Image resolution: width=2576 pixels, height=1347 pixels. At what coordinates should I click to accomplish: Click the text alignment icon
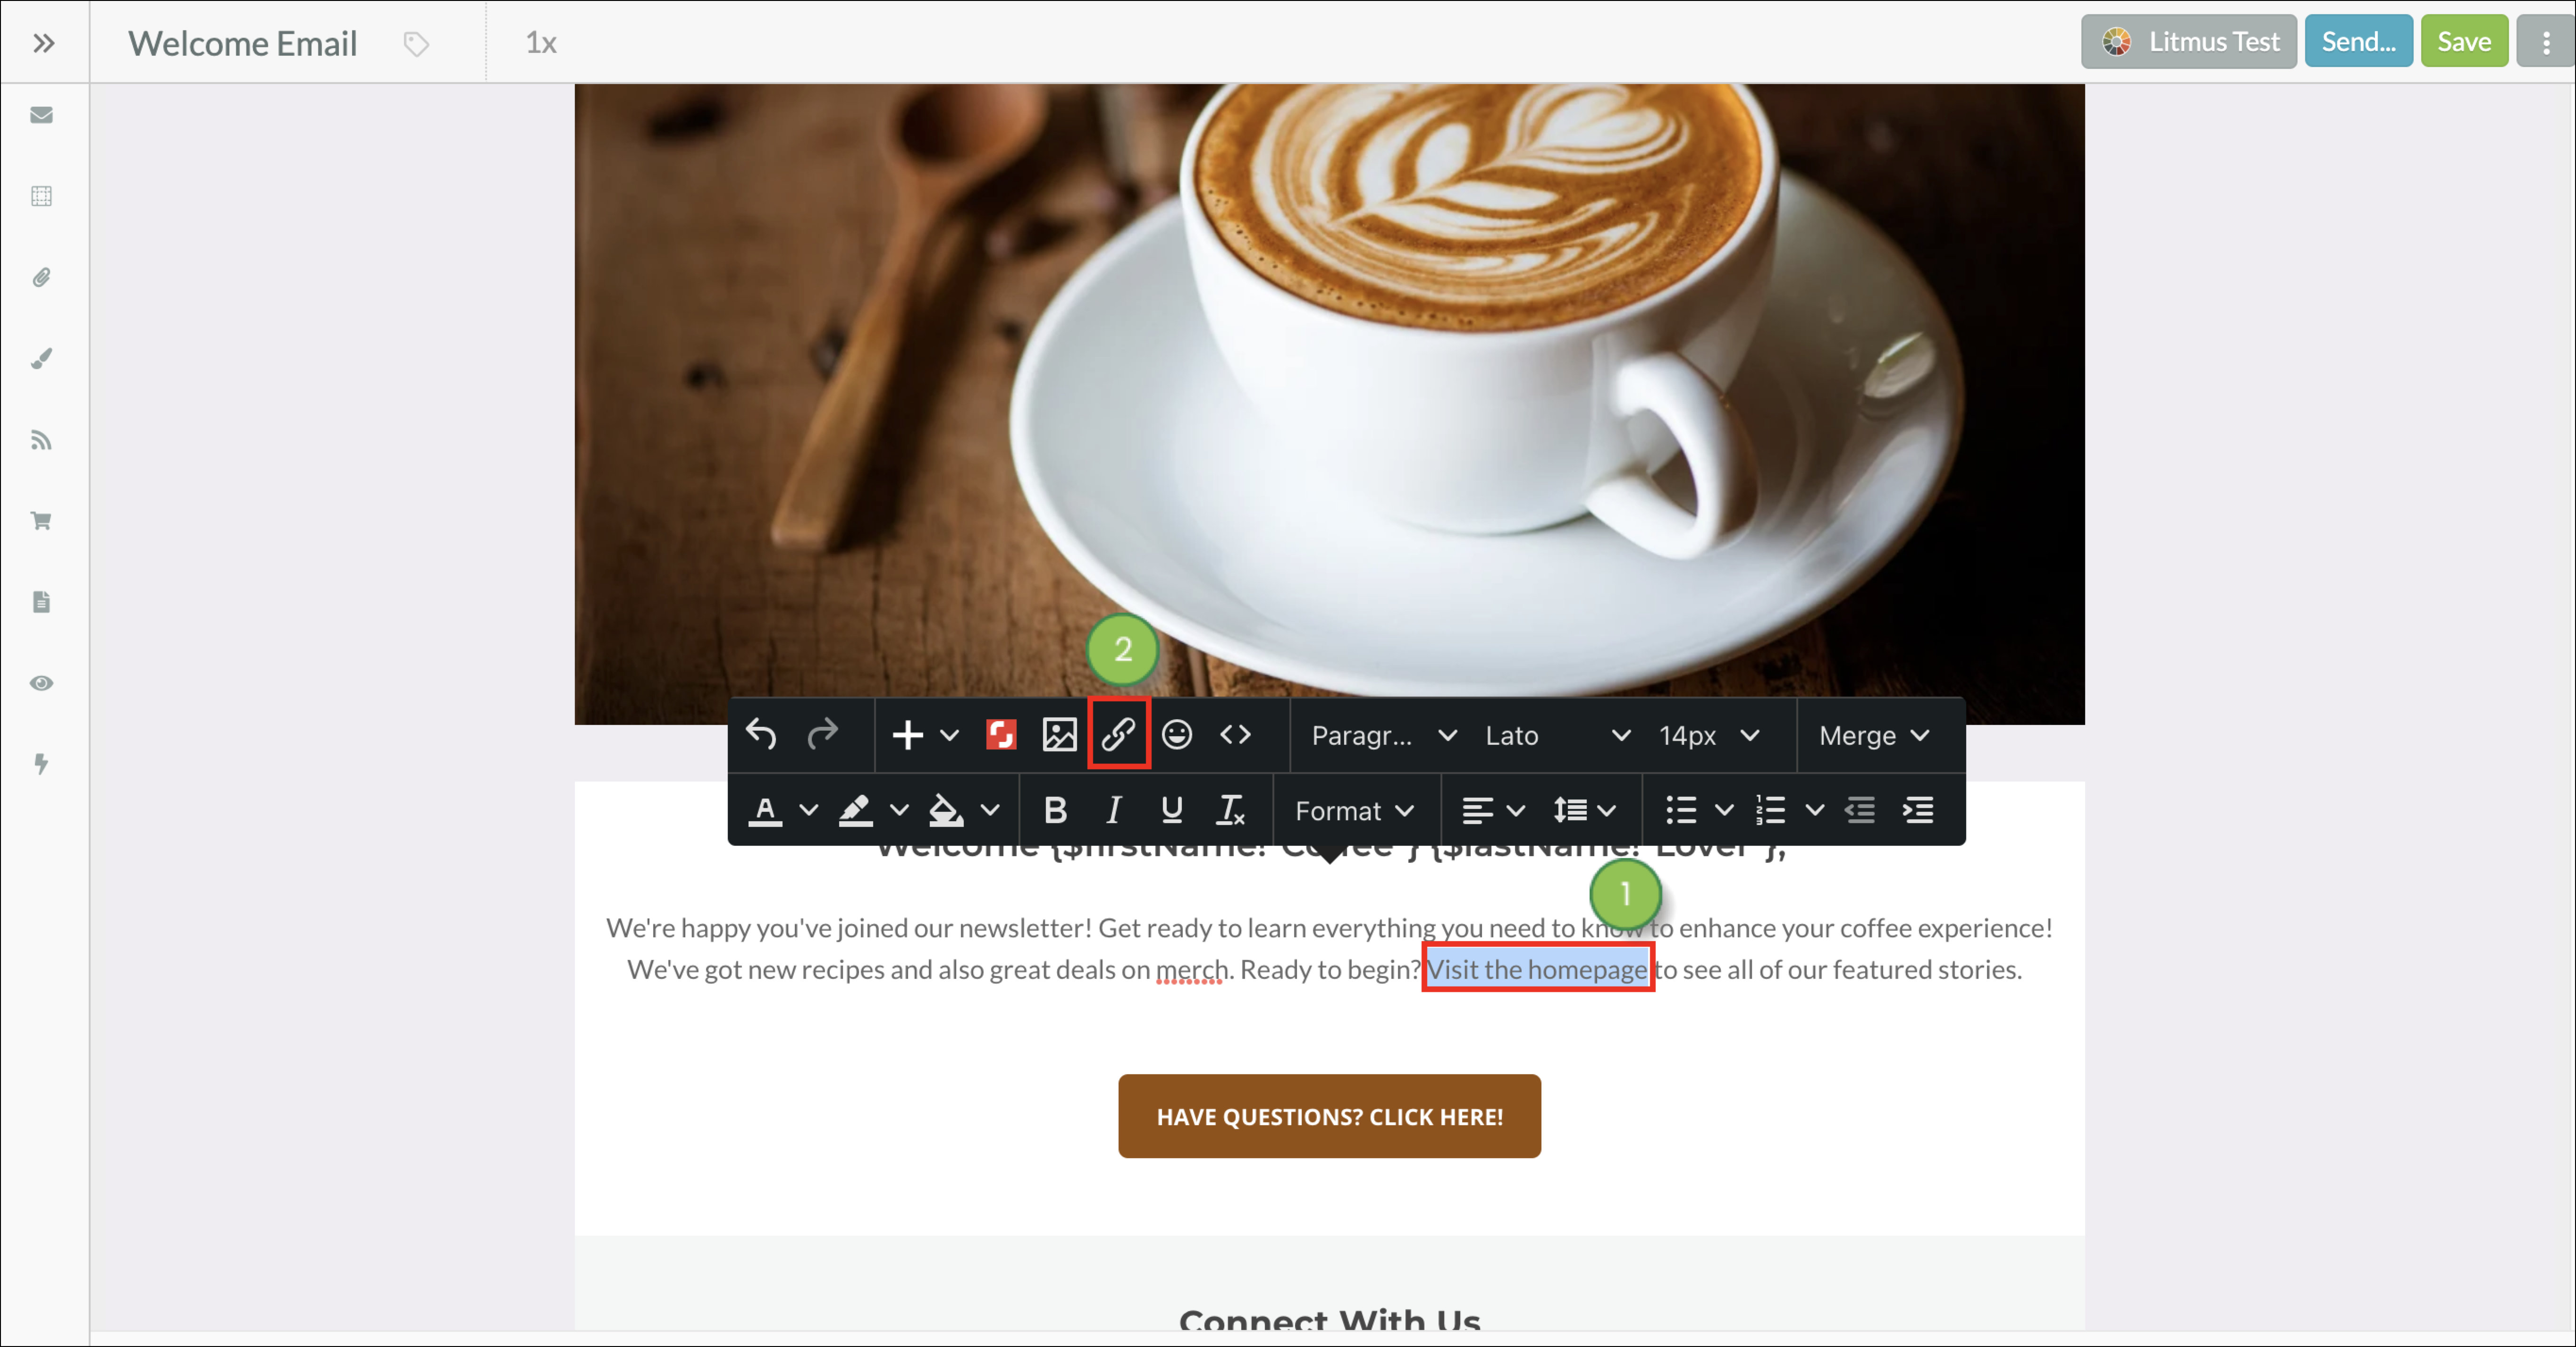point(1476,810)
